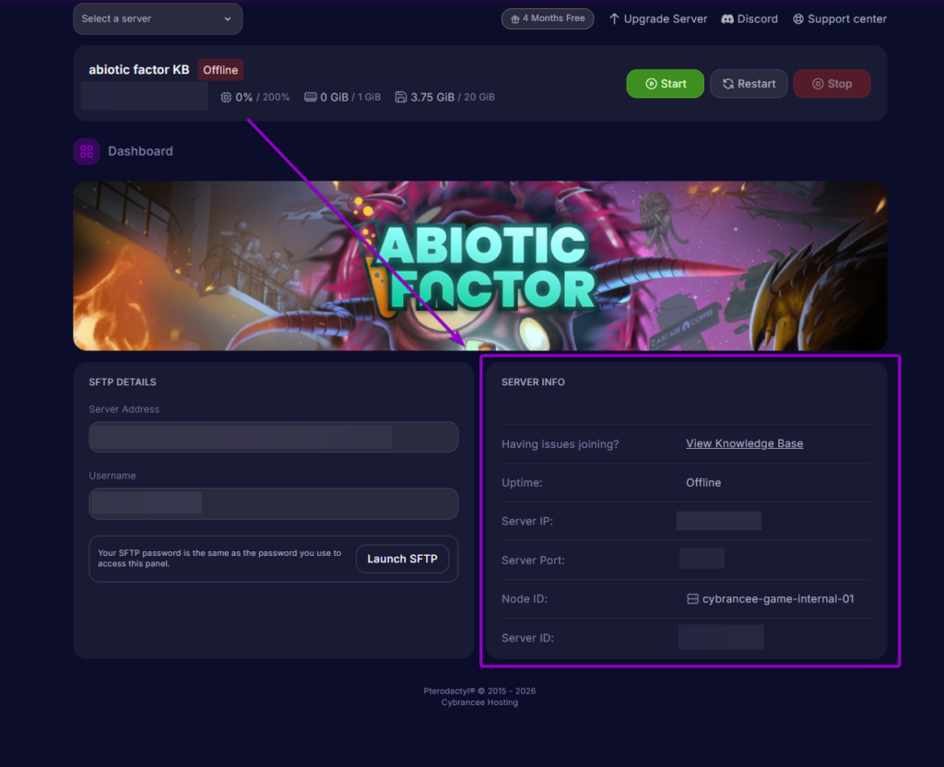Launch SFTP
This screenshot has height=767, width=944.
coord(402,559)
